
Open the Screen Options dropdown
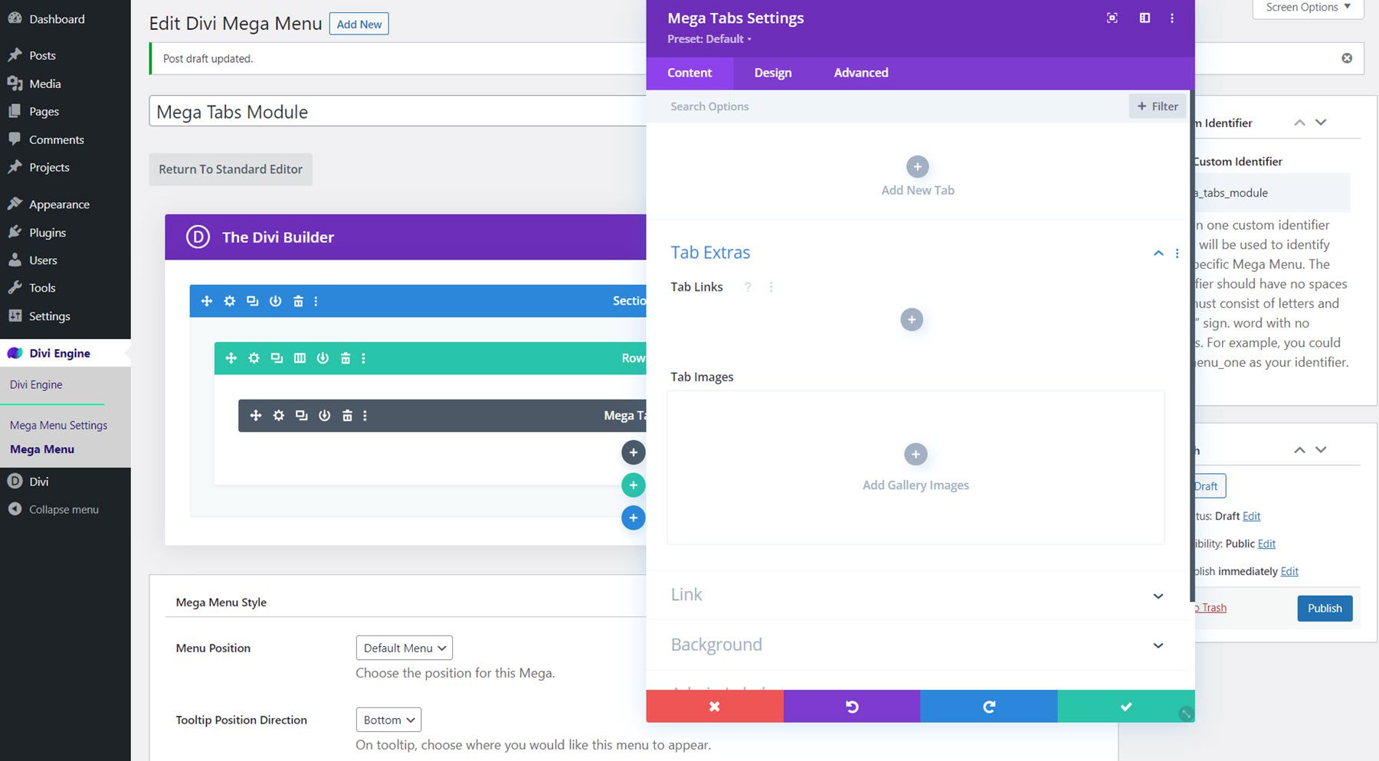1308,8
